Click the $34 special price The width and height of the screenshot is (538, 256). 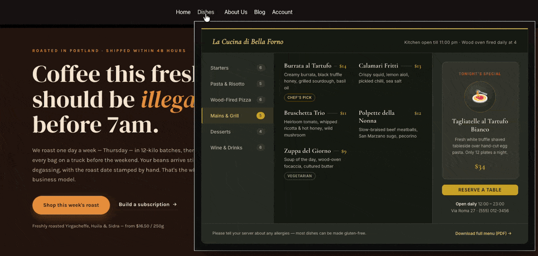pos(480,167)
